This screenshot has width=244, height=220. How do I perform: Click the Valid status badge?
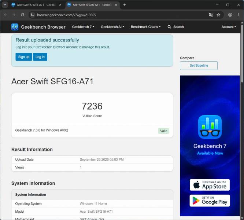click(164, 131)
